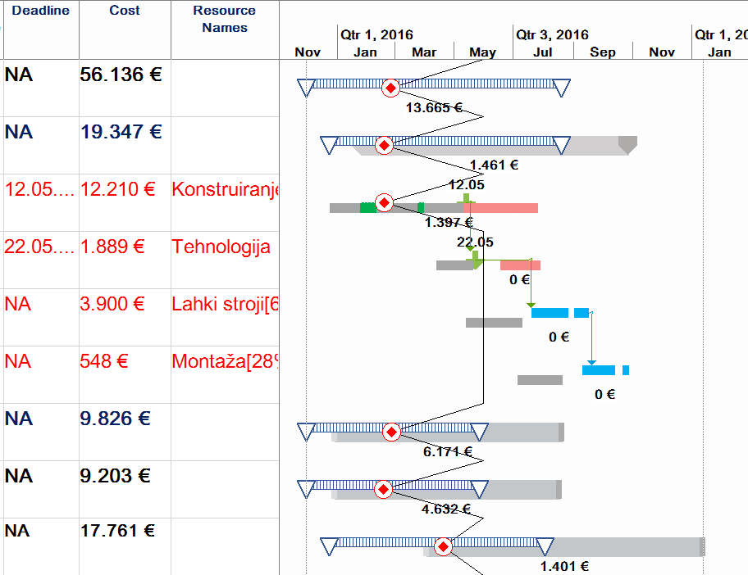Click the pink task bar in the Konstruiranje row
Screen dimensions: 748x575
pos(504,208)
